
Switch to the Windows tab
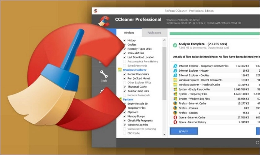(129, 33)
